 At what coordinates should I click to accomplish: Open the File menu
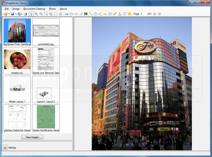7,9
